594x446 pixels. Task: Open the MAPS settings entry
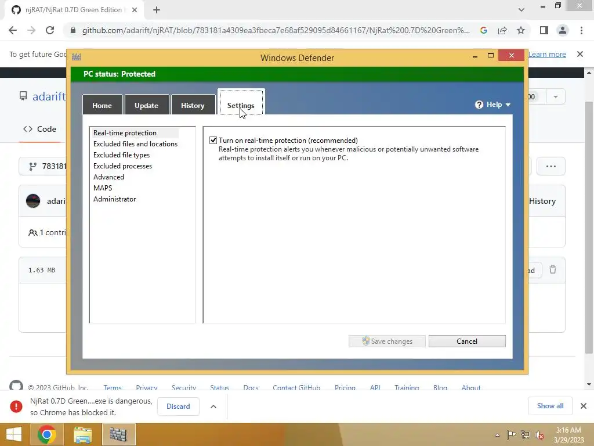click(x=103, y=188)
